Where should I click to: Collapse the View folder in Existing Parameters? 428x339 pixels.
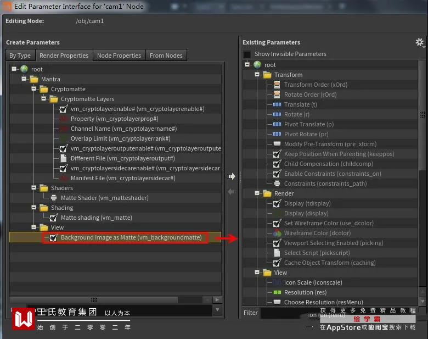257,272
